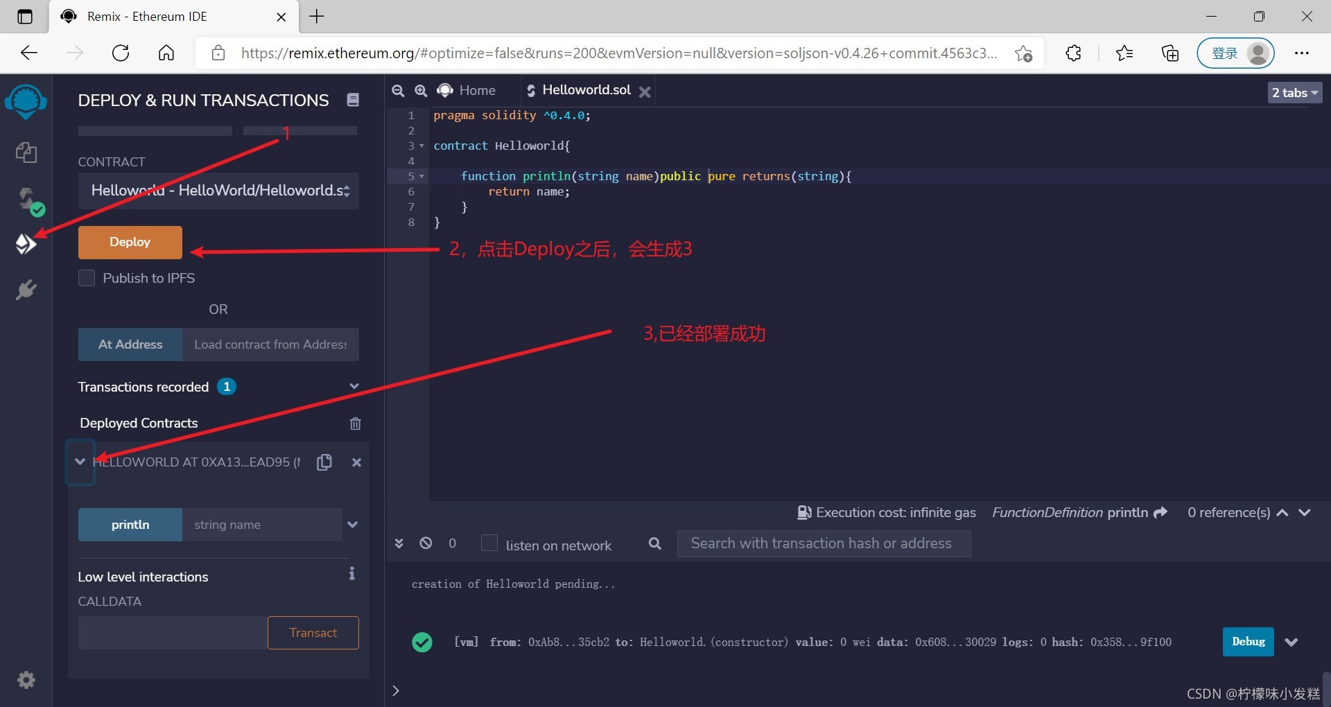Click the Transact button
1331x707 pixels.
tap(313, 633)
